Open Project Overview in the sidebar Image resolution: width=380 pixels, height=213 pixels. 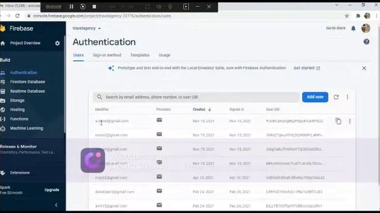[x=25, y=43]
